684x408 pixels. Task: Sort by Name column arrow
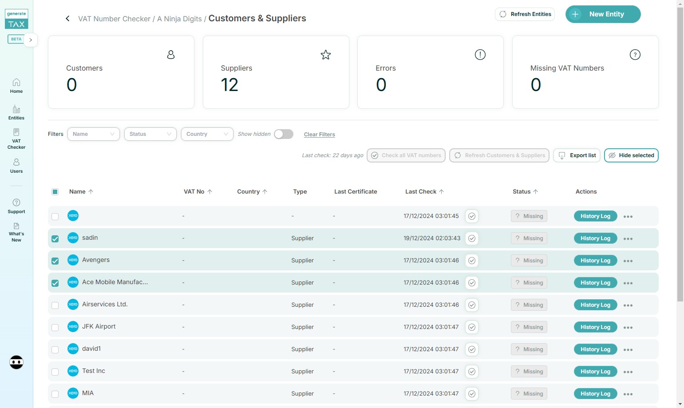91,192
